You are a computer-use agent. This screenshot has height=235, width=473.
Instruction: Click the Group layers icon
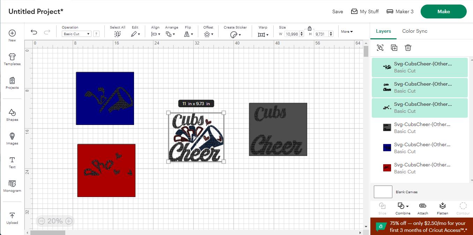(380, 48)
